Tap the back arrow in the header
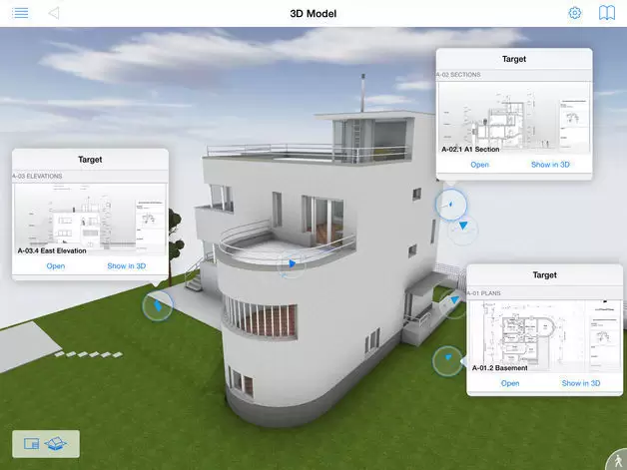This screenshot has width=627, height=470. pyautogui.click(x=54, y=13)
